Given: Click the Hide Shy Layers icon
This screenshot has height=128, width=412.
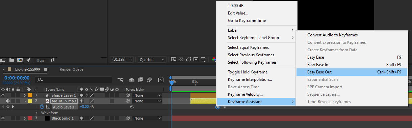Looking at the screenshot, I should [132, 80].
